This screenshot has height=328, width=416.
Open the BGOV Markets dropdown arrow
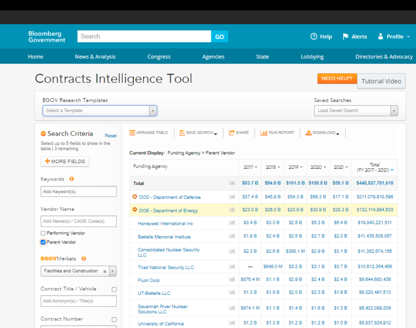(x=113, y=271)
